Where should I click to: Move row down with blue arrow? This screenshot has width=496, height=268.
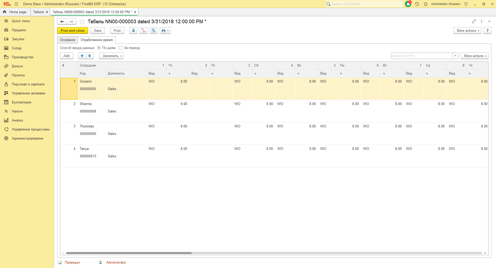90,56
